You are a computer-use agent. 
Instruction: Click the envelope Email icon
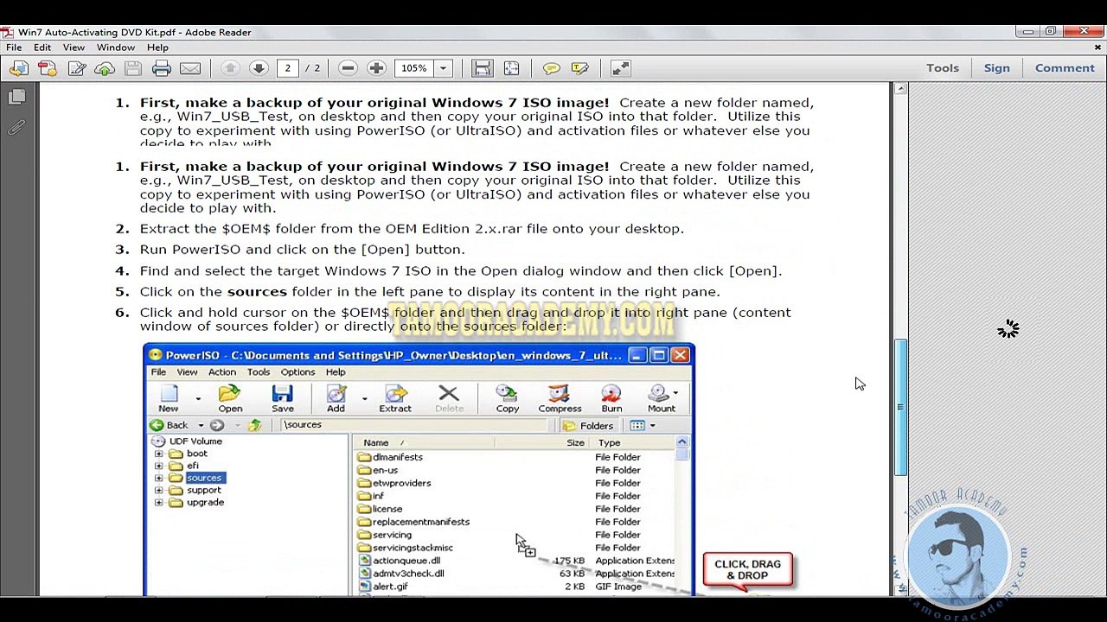(190, 68)
